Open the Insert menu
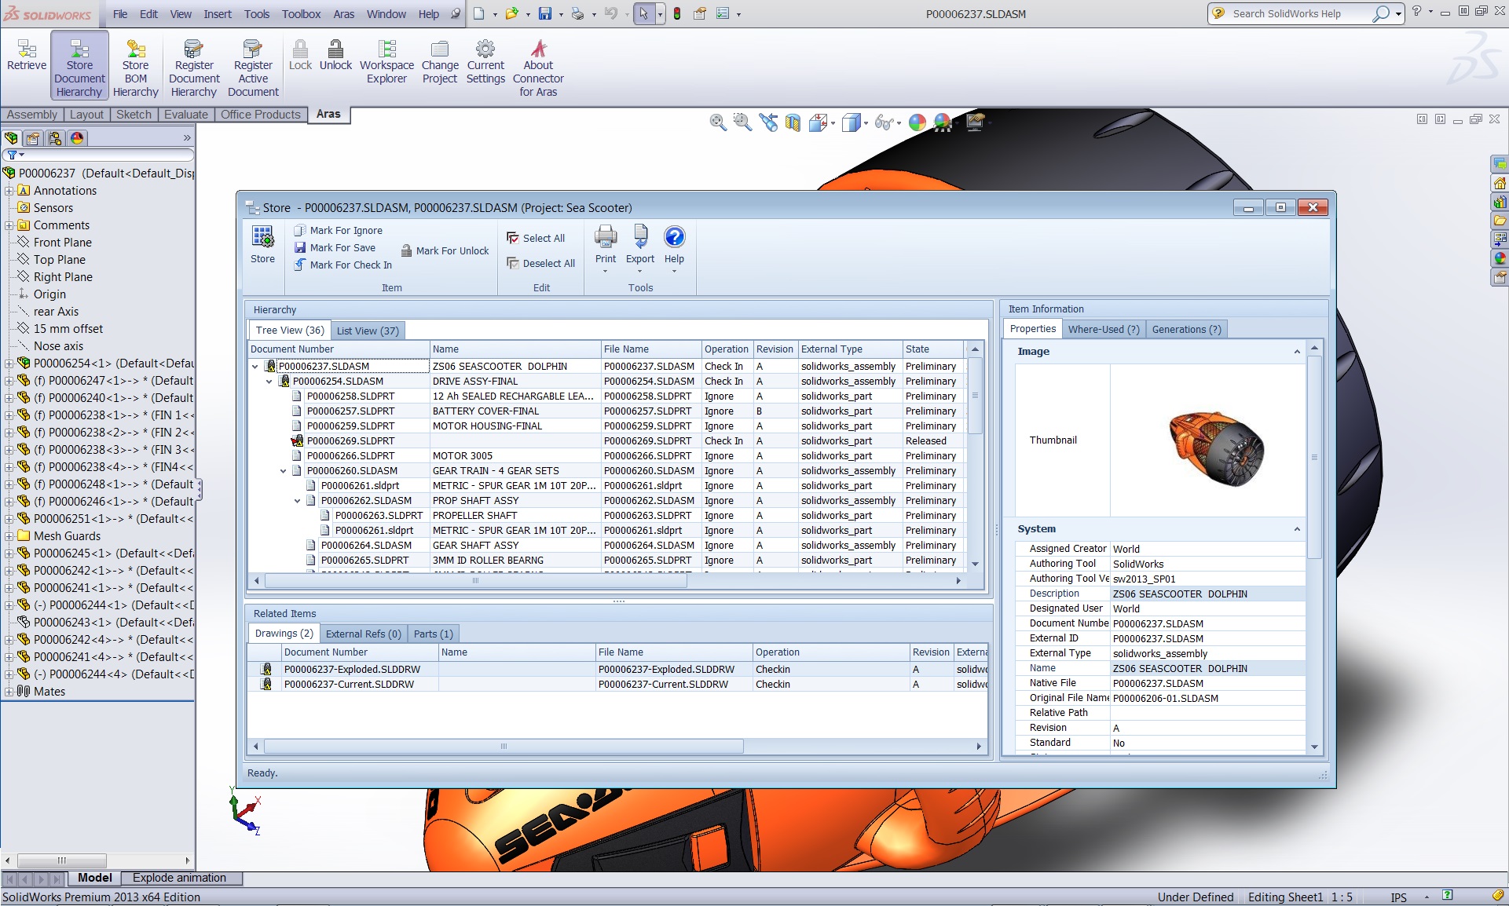 [218, 14]
